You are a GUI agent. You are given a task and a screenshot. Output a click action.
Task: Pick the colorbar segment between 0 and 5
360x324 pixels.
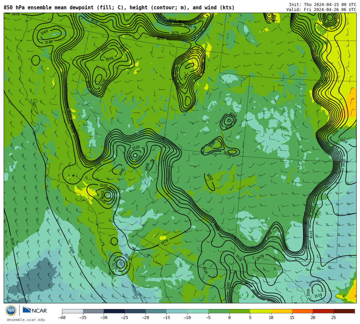(x=240, y=311)
